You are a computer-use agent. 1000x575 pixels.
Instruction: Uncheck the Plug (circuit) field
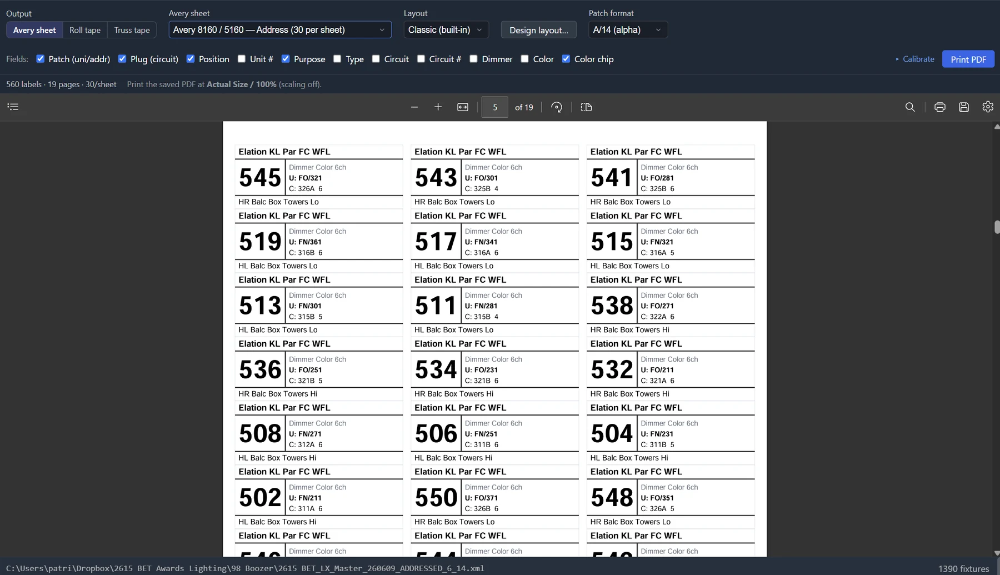click(122, 59)
